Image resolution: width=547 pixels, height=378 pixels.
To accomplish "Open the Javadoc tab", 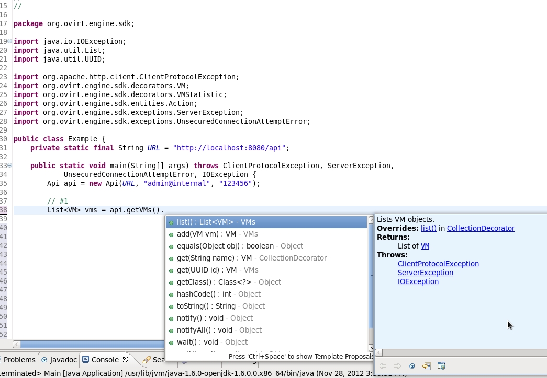I will pyautogui.click(x=59, y=360).
